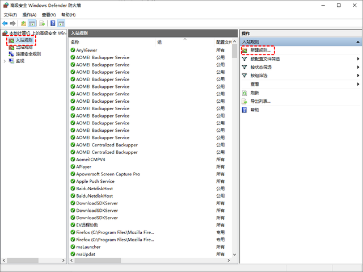Select the root 本地计算机 tree node
Screen dimensions: 363x272
[x=37, y=34]
